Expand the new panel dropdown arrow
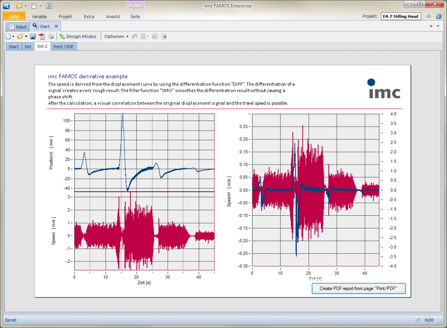 point(13,37)
